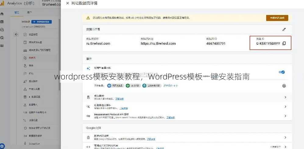
Task: Click the Create custom events sparkle icon
Action: [88, 107]
